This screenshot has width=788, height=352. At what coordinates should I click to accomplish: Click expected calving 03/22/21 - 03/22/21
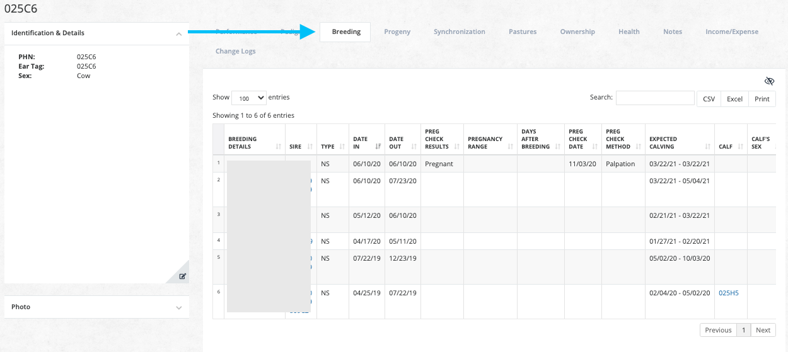coord(680,164)
